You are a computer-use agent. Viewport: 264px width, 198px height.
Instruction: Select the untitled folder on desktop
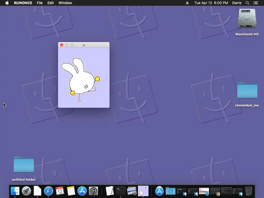[x=24, y=164]
